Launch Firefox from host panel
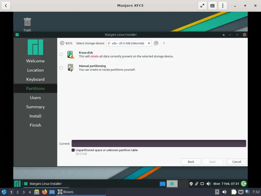261x196 pixels. point(44,192)
